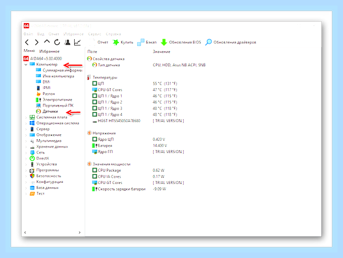Select the Датчики tree item

click(x=47, y=112)
